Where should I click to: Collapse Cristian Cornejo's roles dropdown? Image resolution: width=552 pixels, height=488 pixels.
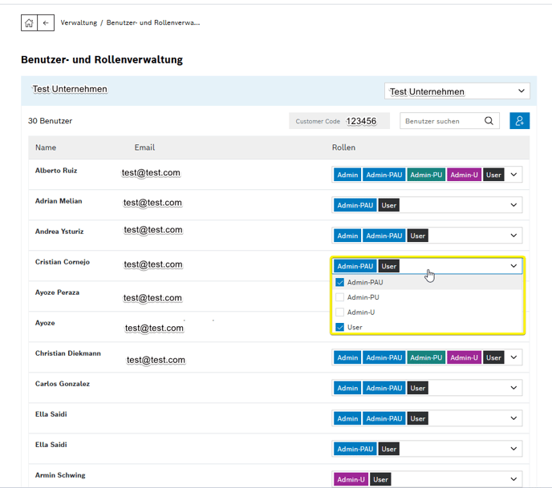[x=514, y=266]
